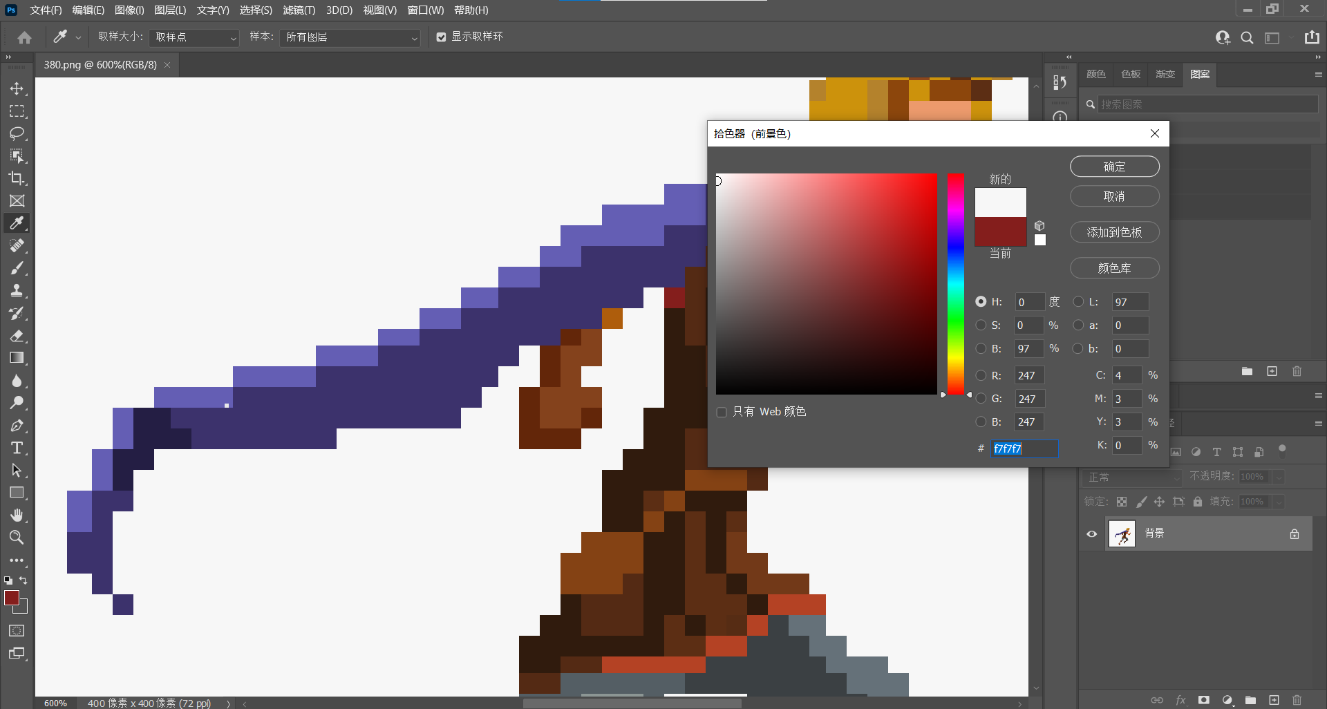
Task: Close the 380.png document tab
Action: point(167,65)
